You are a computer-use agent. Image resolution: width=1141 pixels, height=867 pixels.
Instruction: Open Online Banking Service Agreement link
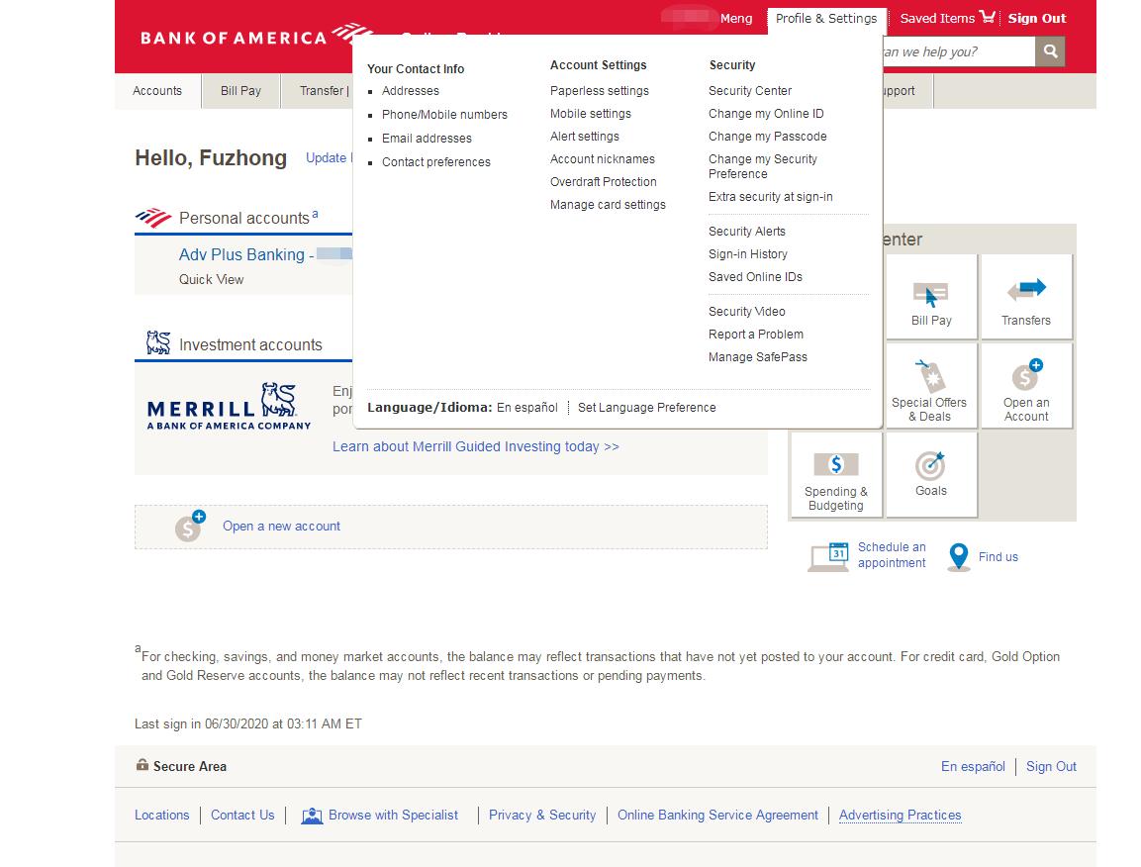pyautogui.click(x=717, y=816)
